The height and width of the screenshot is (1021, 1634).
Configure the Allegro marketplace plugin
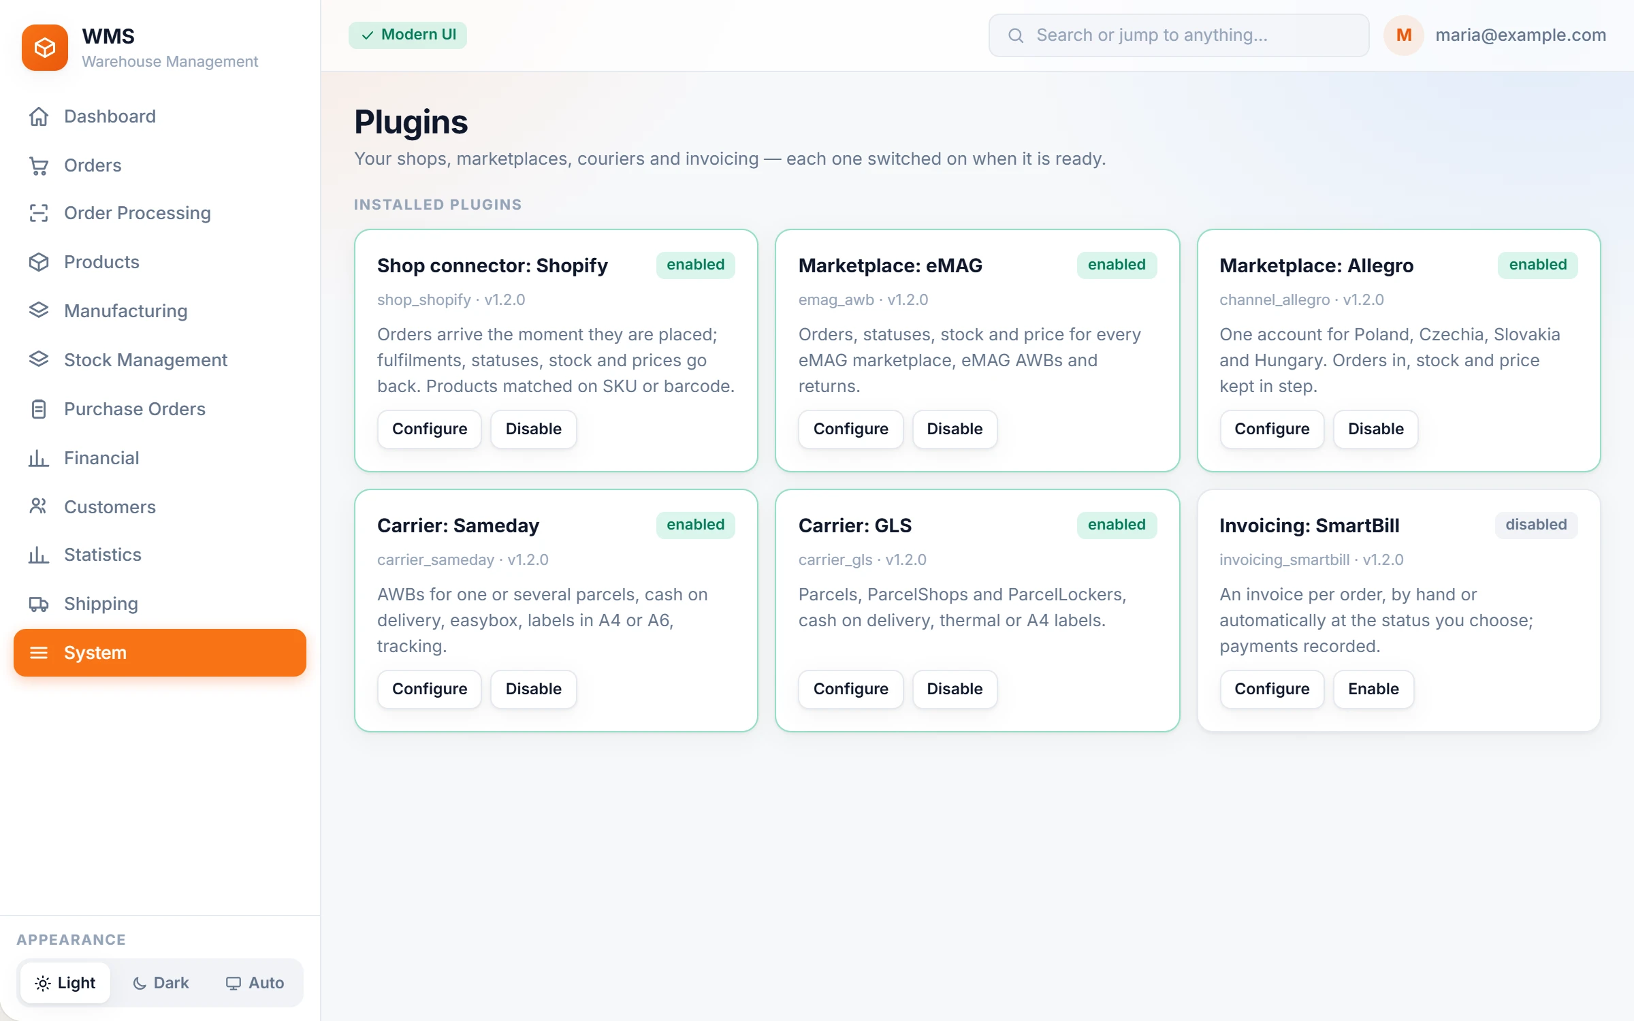pyautogui.click(x=1272, y=429)
